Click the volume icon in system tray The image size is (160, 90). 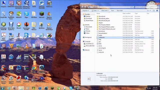pos(150,88)
